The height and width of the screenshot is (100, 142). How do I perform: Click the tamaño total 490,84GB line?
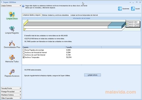[46, 36]
